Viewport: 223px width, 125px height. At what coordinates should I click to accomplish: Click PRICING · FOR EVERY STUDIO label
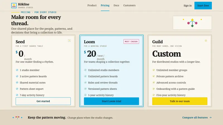click(x=38, y=12)
